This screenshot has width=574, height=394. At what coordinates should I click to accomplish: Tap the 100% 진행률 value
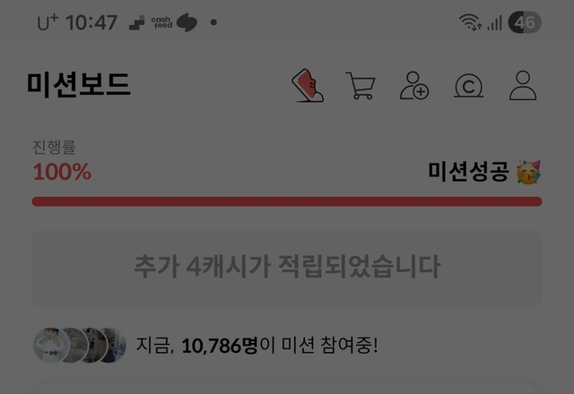click(x=62, y=171)
